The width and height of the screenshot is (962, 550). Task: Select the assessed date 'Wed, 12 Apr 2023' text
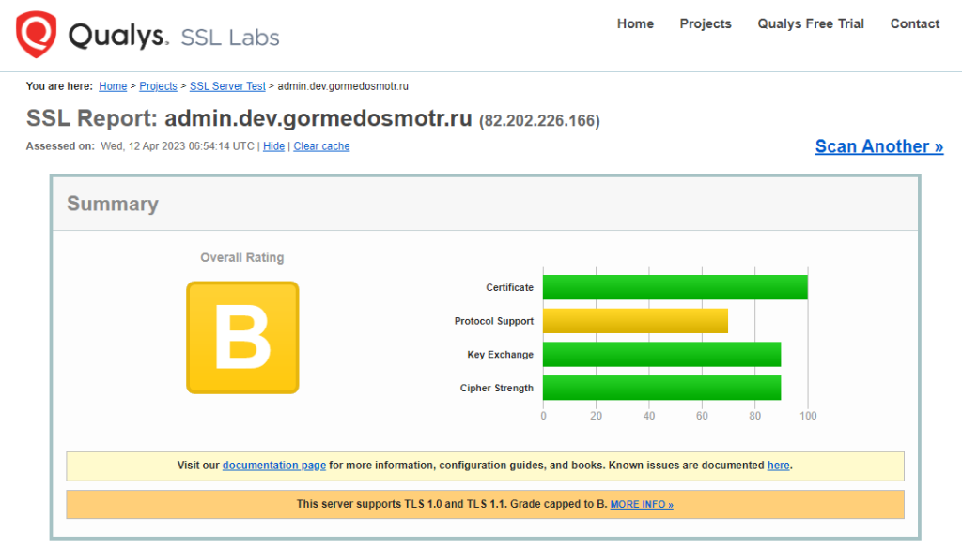click(143, 146)
